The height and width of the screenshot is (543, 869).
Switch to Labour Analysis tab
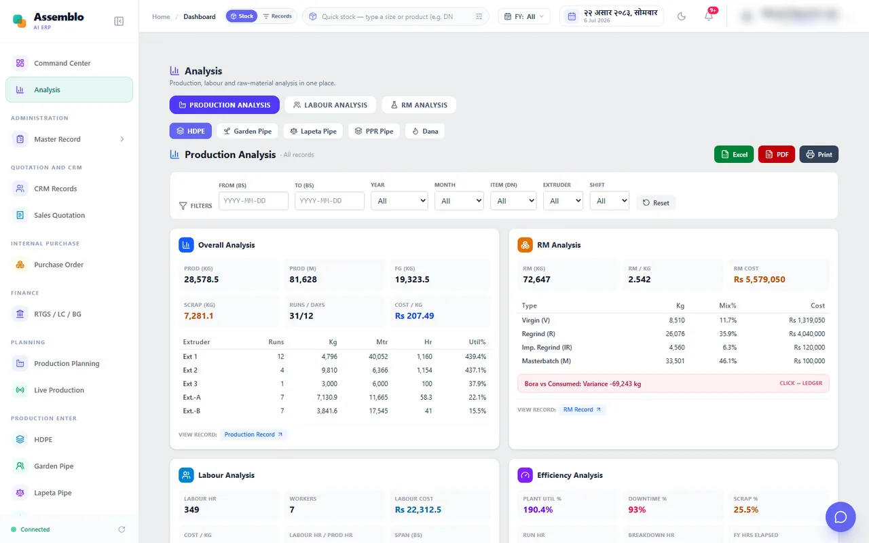point(331,105)
